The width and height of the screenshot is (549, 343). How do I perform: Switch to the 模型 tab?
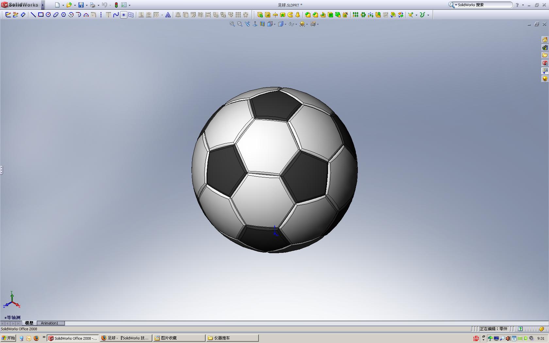tap(29, 323)
